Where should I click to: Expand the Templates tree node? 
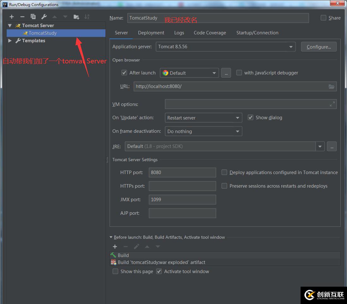[10, 41]
